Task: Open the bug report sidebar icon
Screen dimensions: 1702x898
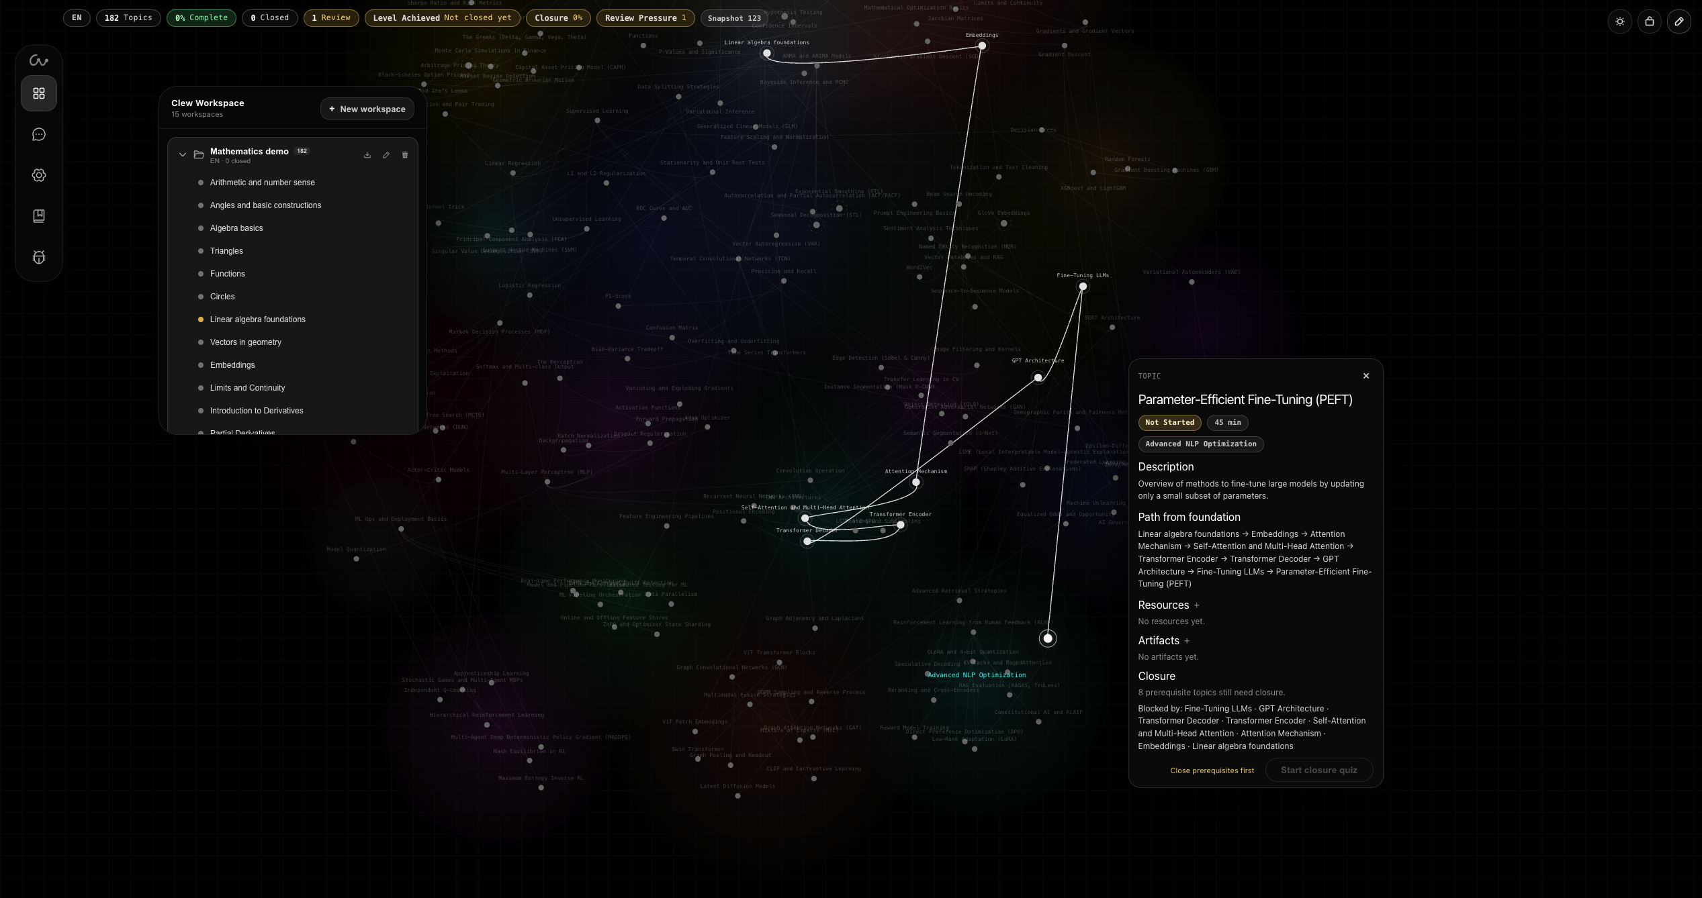Action: 38,257
